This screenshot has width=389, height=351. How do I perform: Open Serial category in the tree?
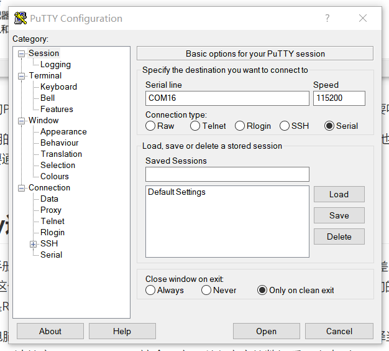51,255
